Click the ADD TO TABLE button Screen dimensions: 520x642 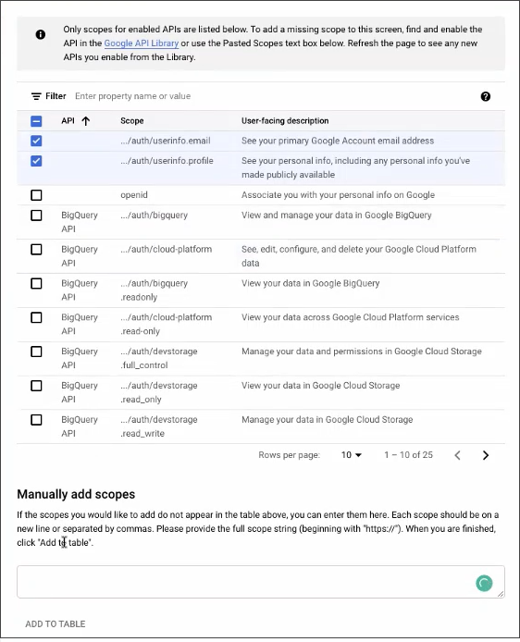[56, 624]
